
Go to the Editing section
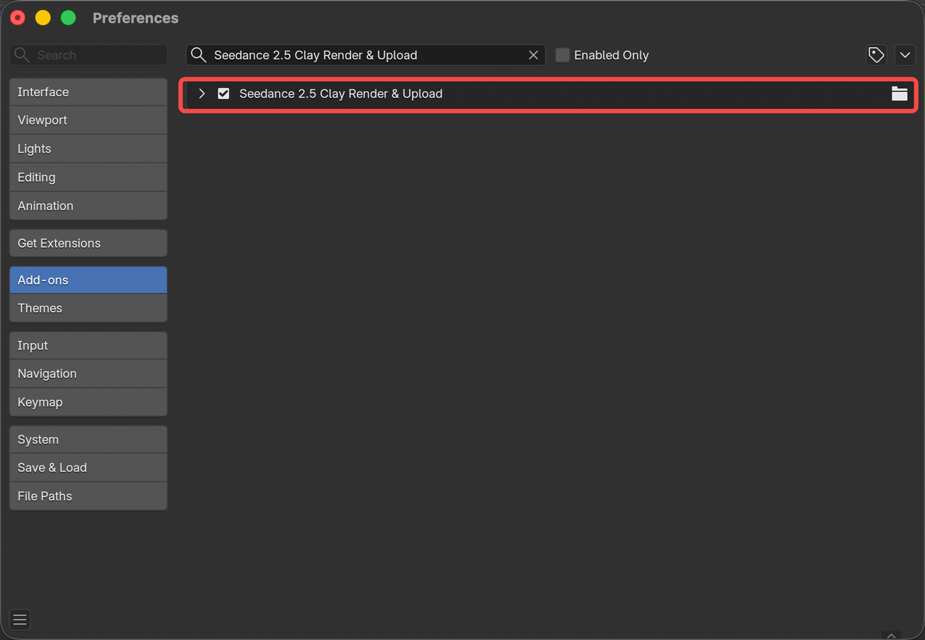pos(88,177)
